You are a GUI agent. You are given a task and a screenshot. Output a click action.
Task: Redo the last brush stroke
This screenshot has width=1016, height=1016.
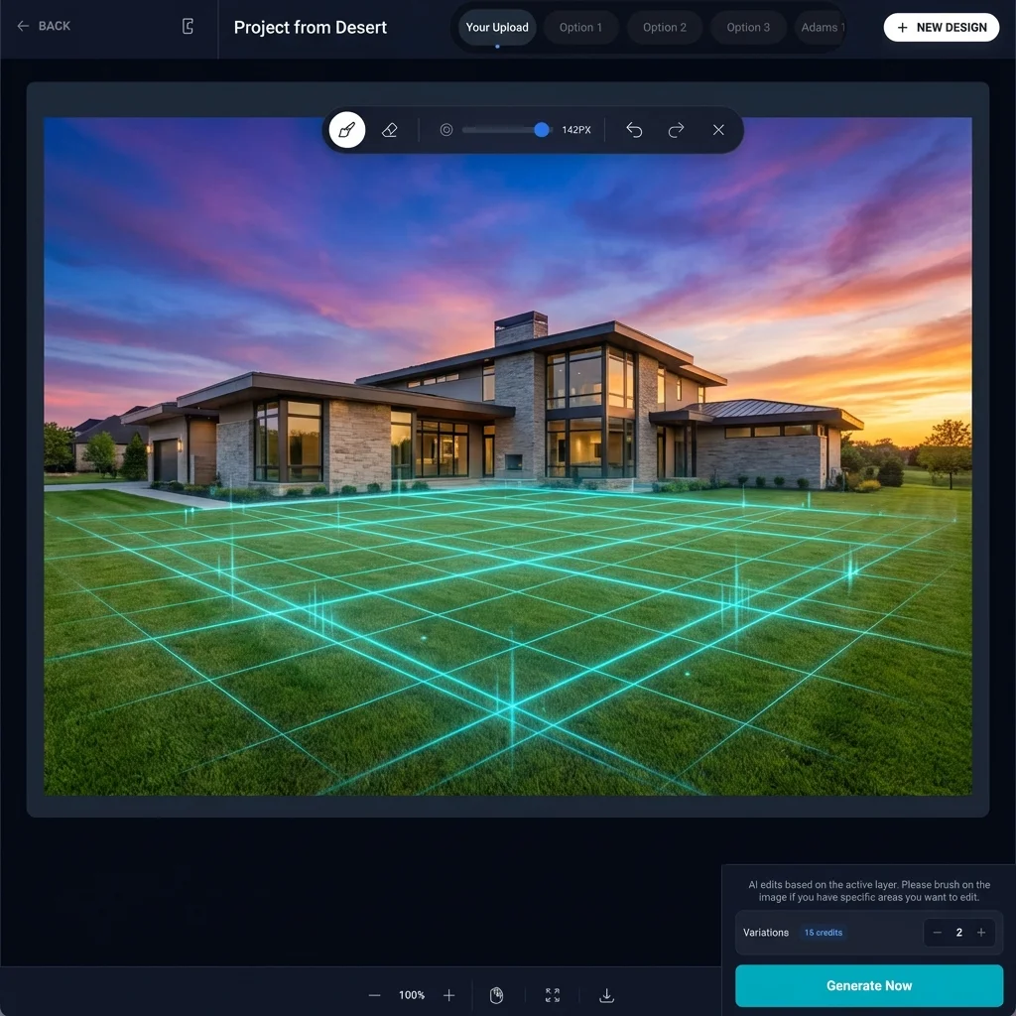pyautogui.click(x=677, y=130)
